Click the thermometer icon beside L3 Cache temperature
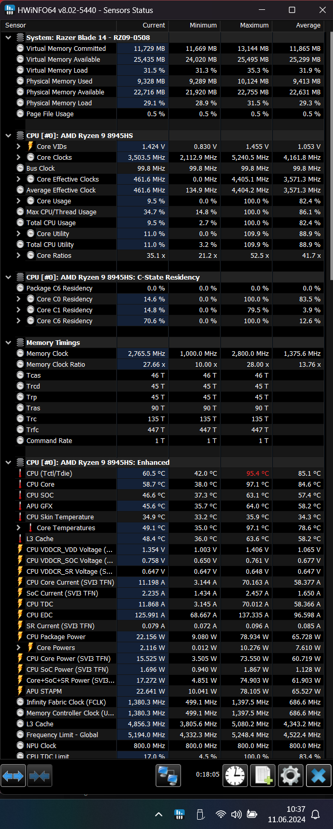Image resolution: width=333 pixels, height=829 pixels. point(20,538)
